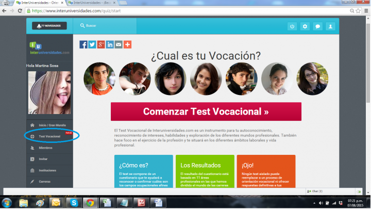Open settings gear in site header
Image resolution: width=371 pixels, height=209 pixels.
point(305,26)
